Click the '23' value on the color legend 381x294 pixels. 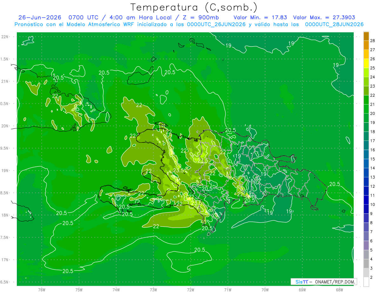pyautogui.click(x=372, y=86)
